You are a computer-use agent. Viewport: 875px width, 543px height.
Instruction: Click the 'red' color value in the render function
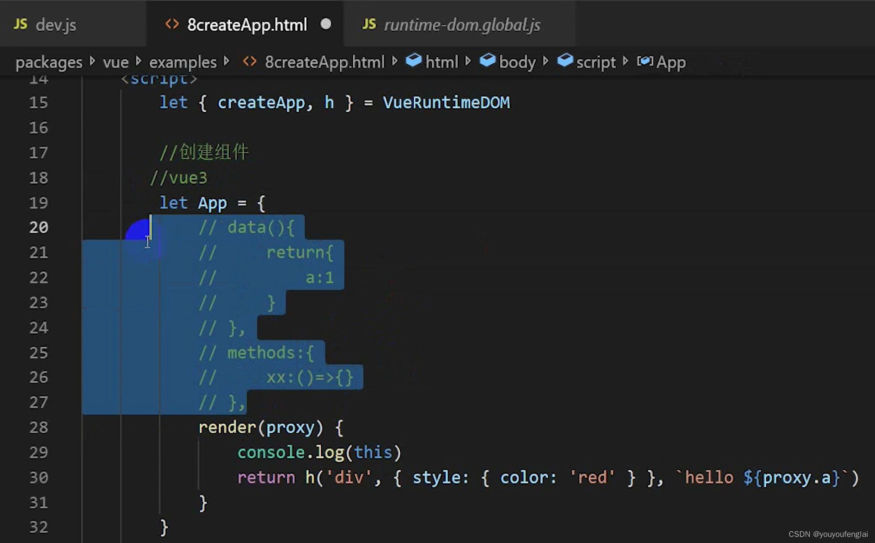click(592, 477)
